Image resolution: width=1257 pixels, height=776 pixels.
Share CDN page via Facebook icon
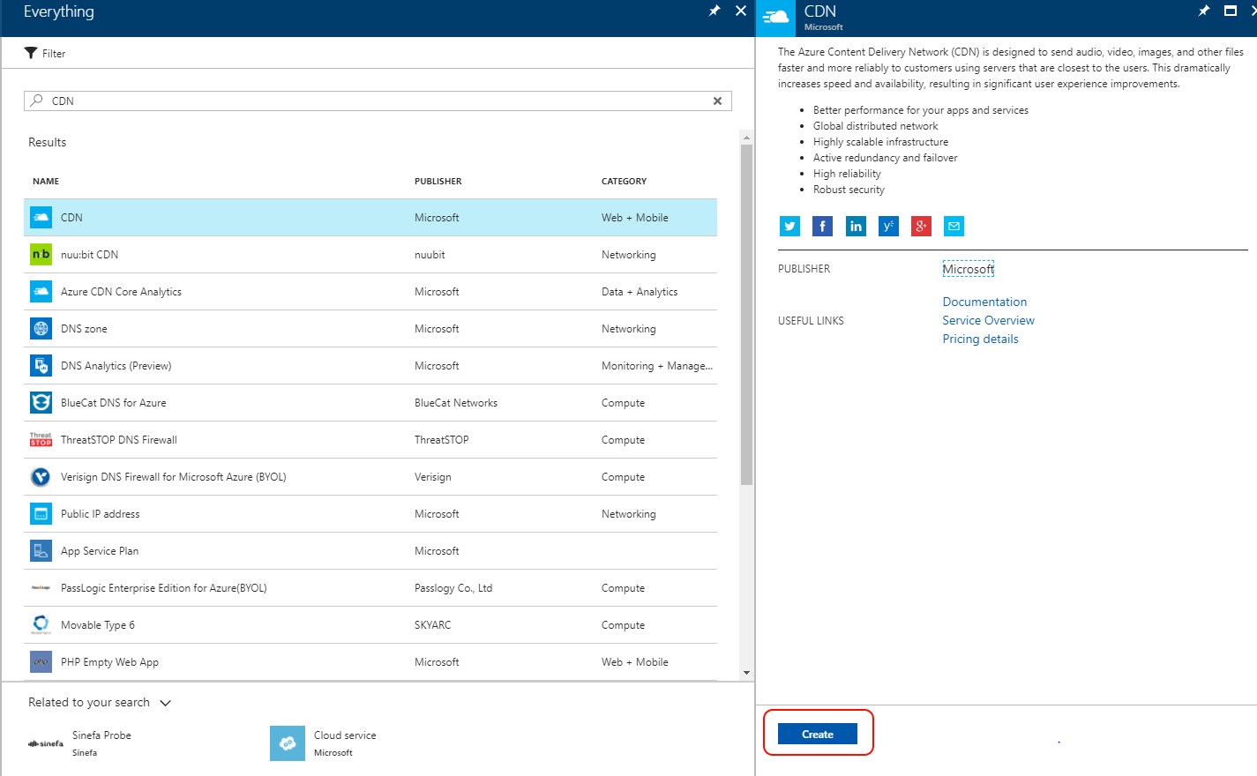pyautogui.click(x=822, y=227)
